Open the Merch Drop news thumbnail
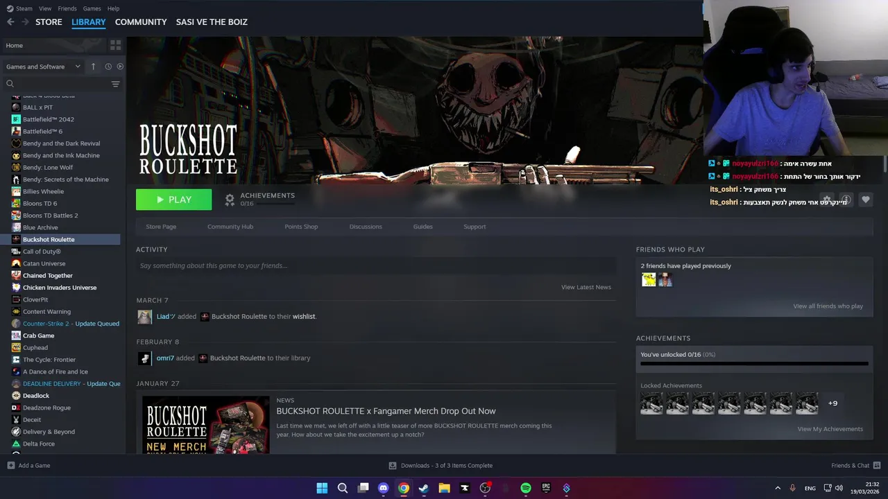The image size is (888, 499). pos(206,424)
